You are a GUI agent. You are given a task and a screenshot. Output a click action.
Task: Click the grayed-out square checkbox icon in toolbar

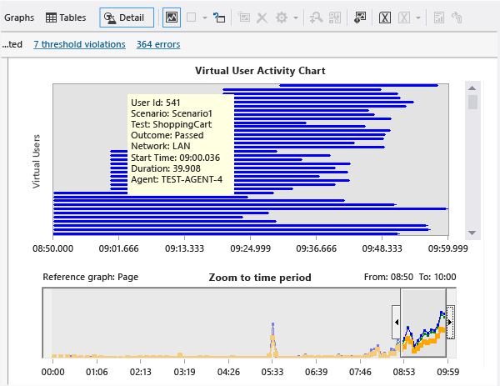coord(192,18)
